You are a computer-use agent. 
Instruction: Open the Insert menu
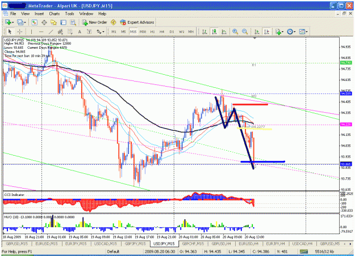coord(39,14)
